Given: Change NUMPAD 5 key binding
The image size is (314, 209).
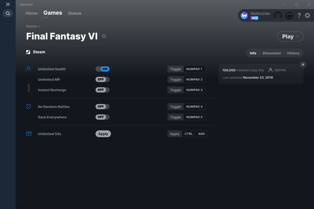Looking at the screenshot, I should pos(194,117).
